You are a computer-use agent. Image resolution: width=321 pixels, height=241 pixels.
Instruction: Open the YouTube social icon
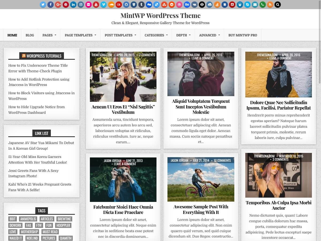(96, 5)
